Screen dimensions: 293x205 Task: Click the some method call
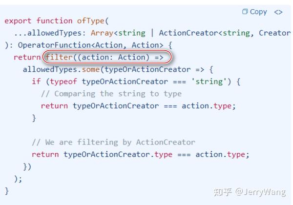(x=91, y=69)
